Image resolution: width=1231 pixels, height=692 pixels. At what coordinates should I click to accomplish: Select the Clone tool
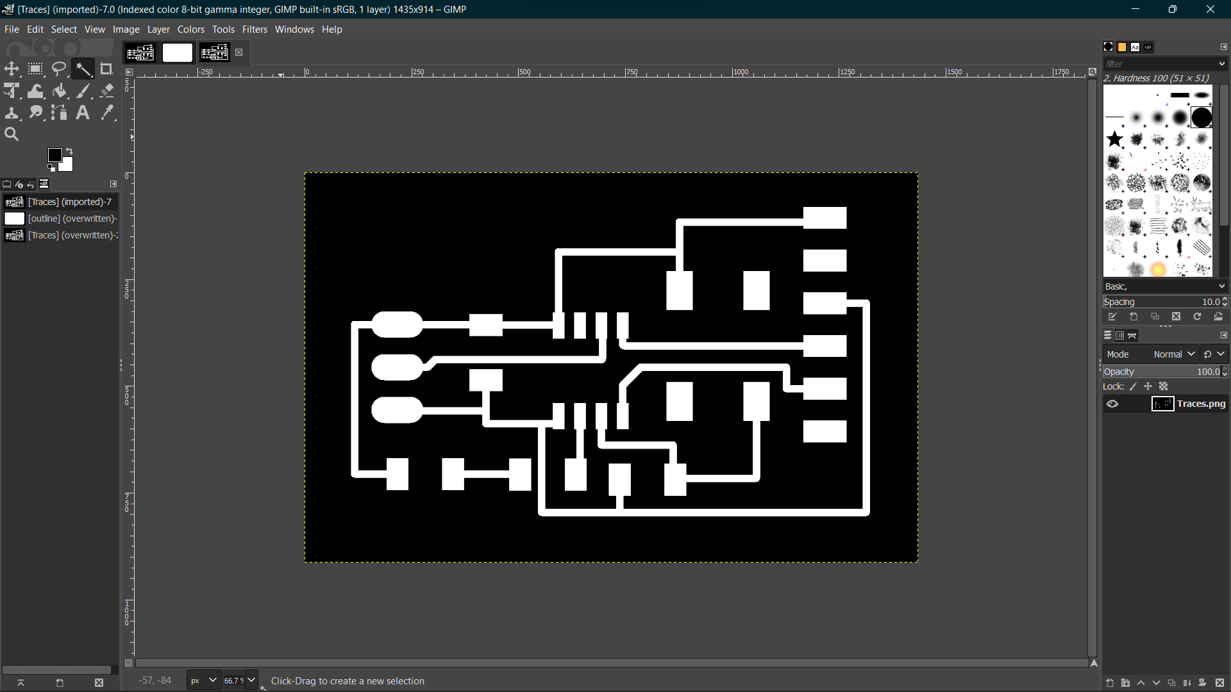click(x=13, y=112)
